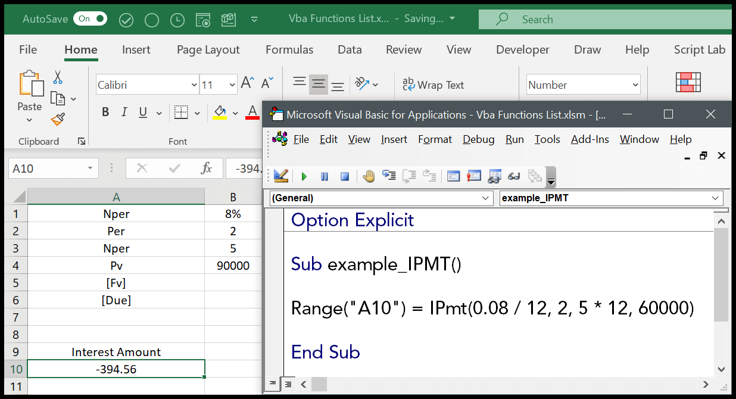Image resolution: width=736 pixels, height=399 pixels.
Task: Click the Break pause icon
Action: tap(325, 176)
